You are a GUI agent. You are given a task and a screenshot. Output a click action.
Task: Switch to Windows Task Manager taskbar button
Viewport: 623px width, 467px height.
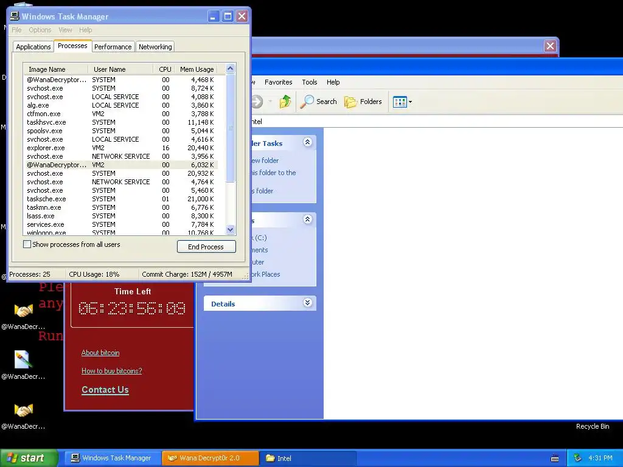coord(113,458)
